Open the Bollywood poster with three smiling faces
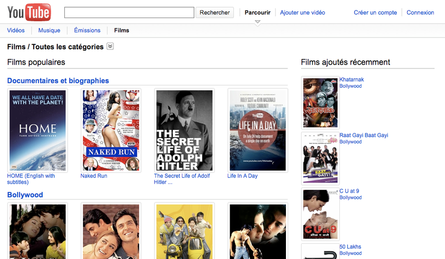This screenshot has height=259, width=445. click(111, 231)
